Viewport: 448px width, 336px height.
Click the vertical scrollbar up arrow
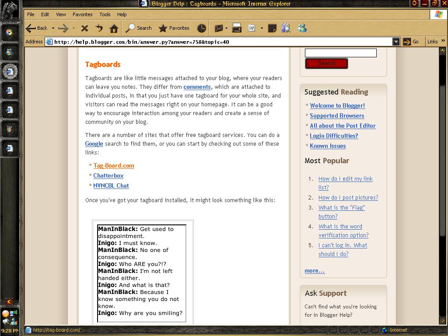(443, 51)
